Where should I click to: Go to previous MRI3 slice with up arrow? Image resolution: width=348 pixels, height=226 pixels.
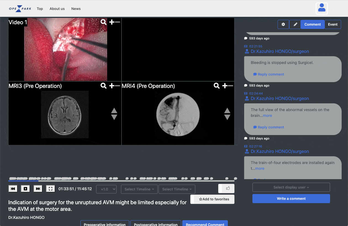point(114,111)
